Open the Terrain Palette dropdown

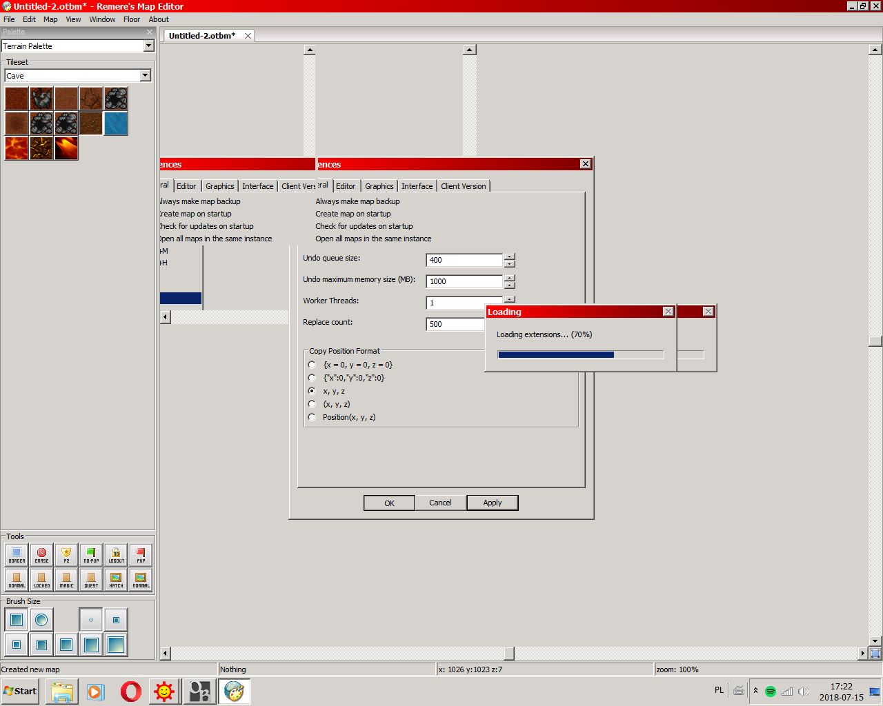tap(148, 46)
